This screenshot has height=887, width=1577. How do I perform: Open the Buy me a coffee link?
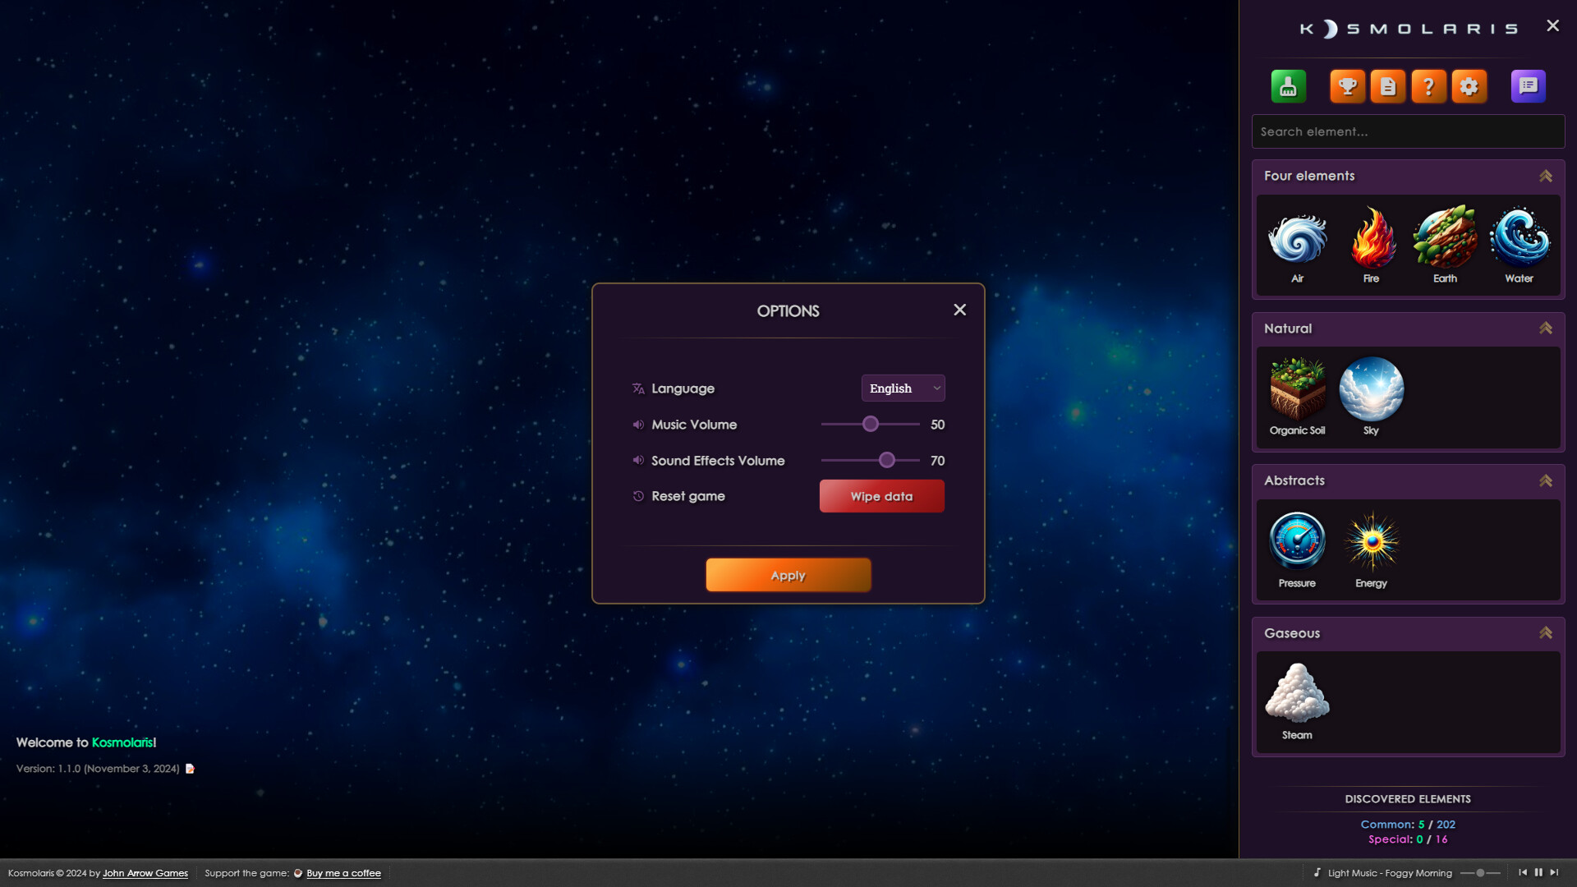[x=343, y=873]
